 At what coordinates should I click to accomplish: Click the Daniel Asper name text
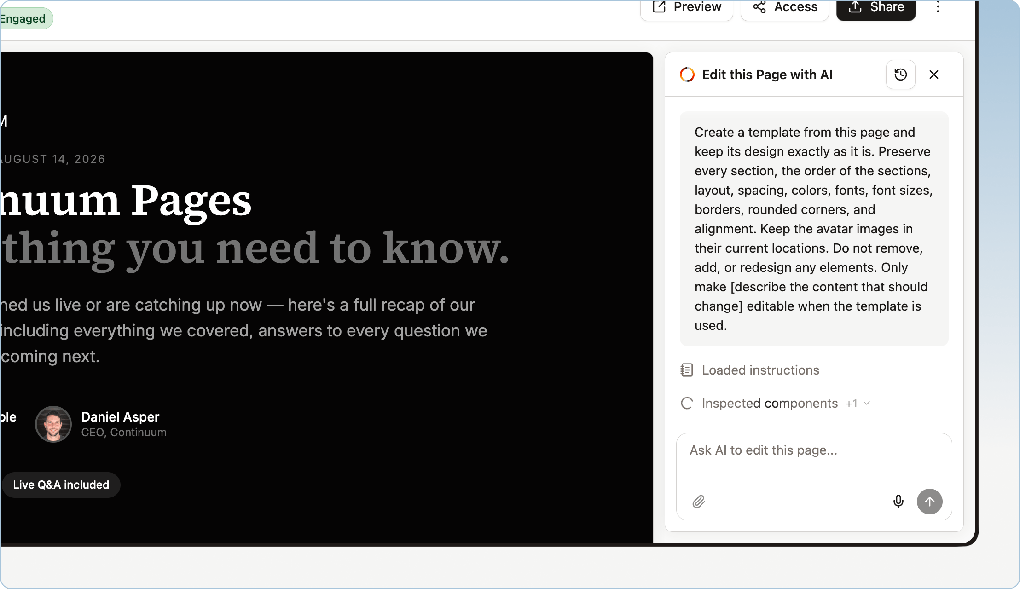120,417
